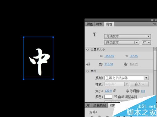Open the 样式 Regular style dropdown

click(x=117, y=84)
